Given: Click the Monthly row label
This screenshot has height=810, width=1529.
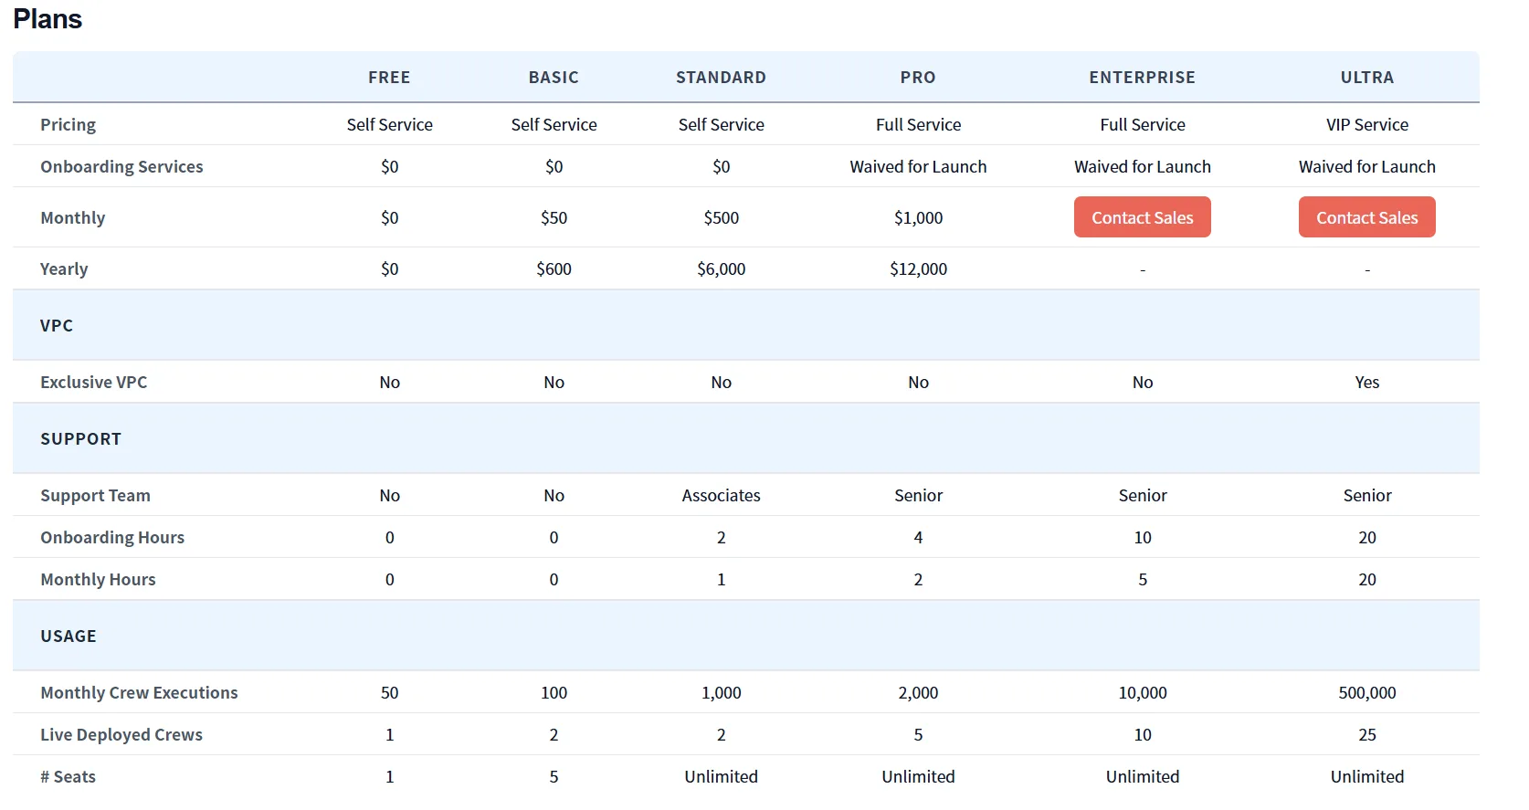Looking at the screenshot, I should pos(72,218).
